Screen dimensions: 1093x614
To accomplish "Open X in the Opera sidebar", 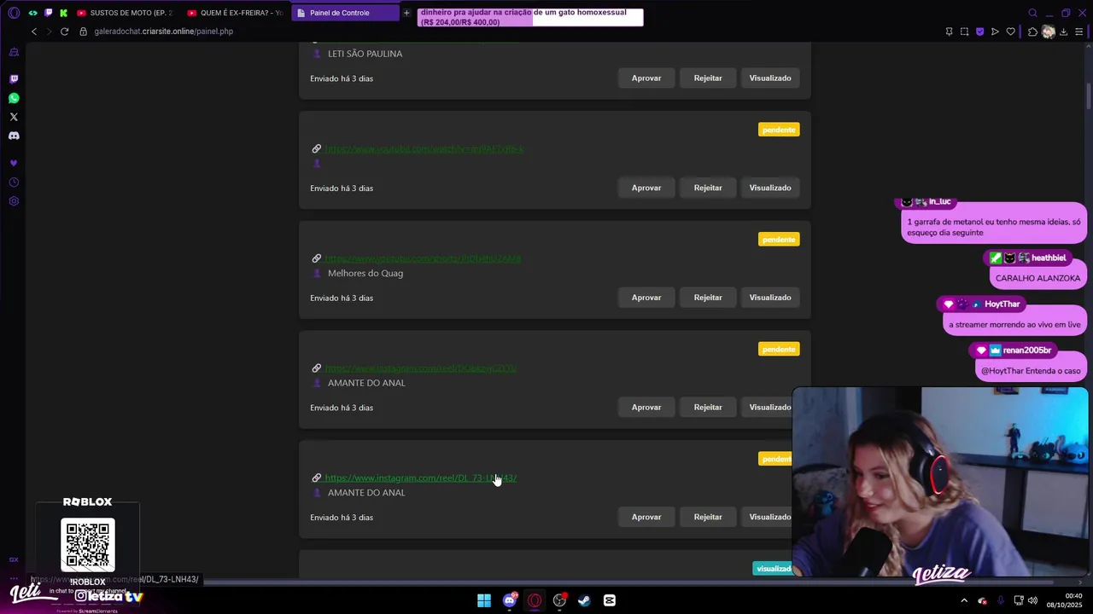I will (14, 117).
